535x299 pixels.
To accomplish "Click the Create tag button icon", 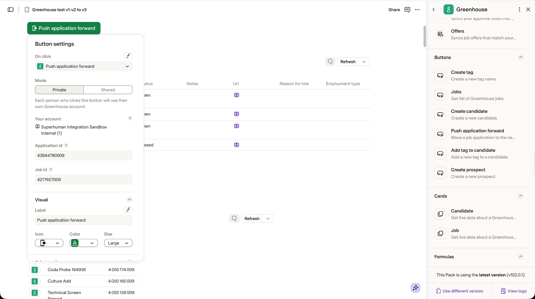I will 440,75.
